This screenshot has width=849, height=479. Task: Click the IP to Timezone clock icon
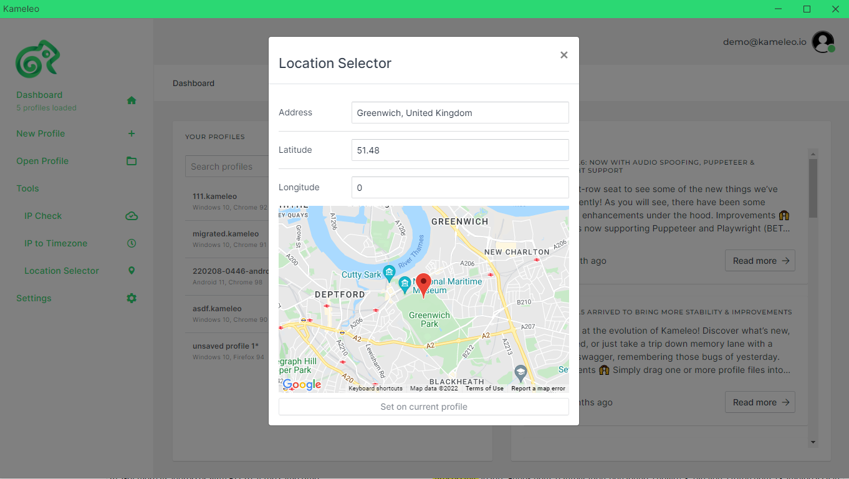tap(132, 243)
